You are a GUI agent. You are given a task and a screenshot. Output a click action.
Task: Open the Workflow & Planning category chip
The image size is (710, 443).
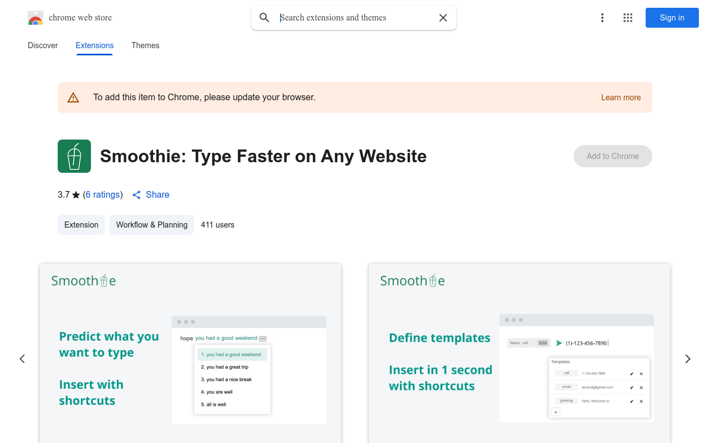pos(151,225)
